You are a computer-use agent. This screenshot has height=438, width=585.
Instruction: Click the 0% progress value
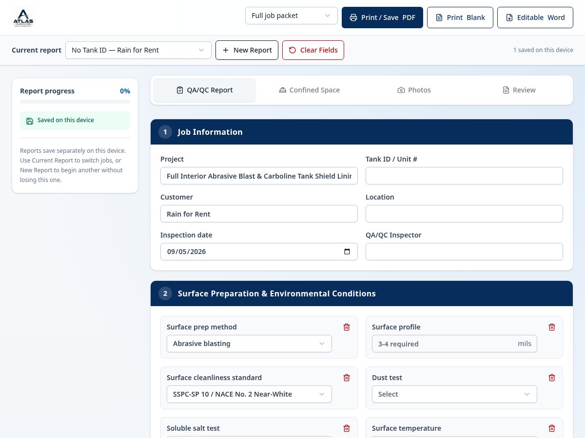[125, 91]
